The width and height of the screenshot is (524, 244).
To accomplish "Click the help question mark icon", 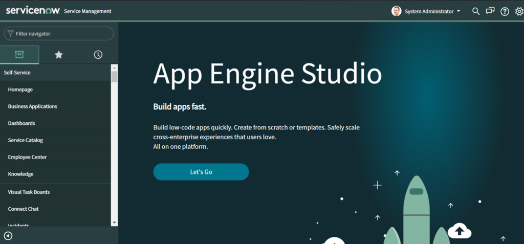I will tap(505, 11).
